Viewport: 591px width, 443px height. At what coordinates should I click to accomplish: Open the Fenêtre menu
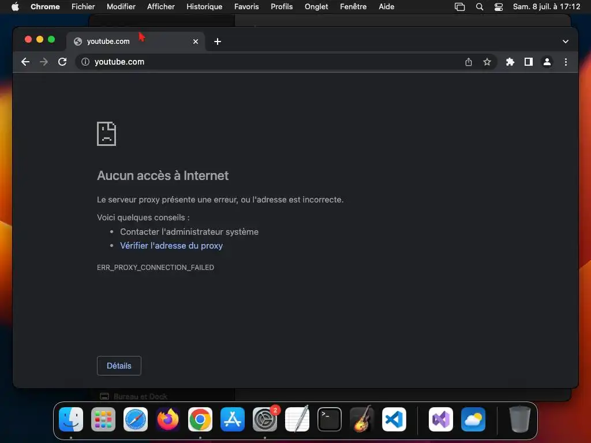coord(353,7)
